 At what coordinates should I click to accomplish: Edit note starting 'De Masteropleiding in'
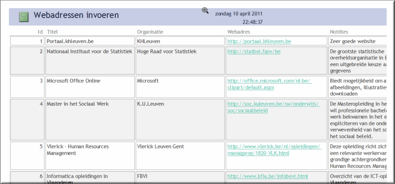click(x=358, y=120)
